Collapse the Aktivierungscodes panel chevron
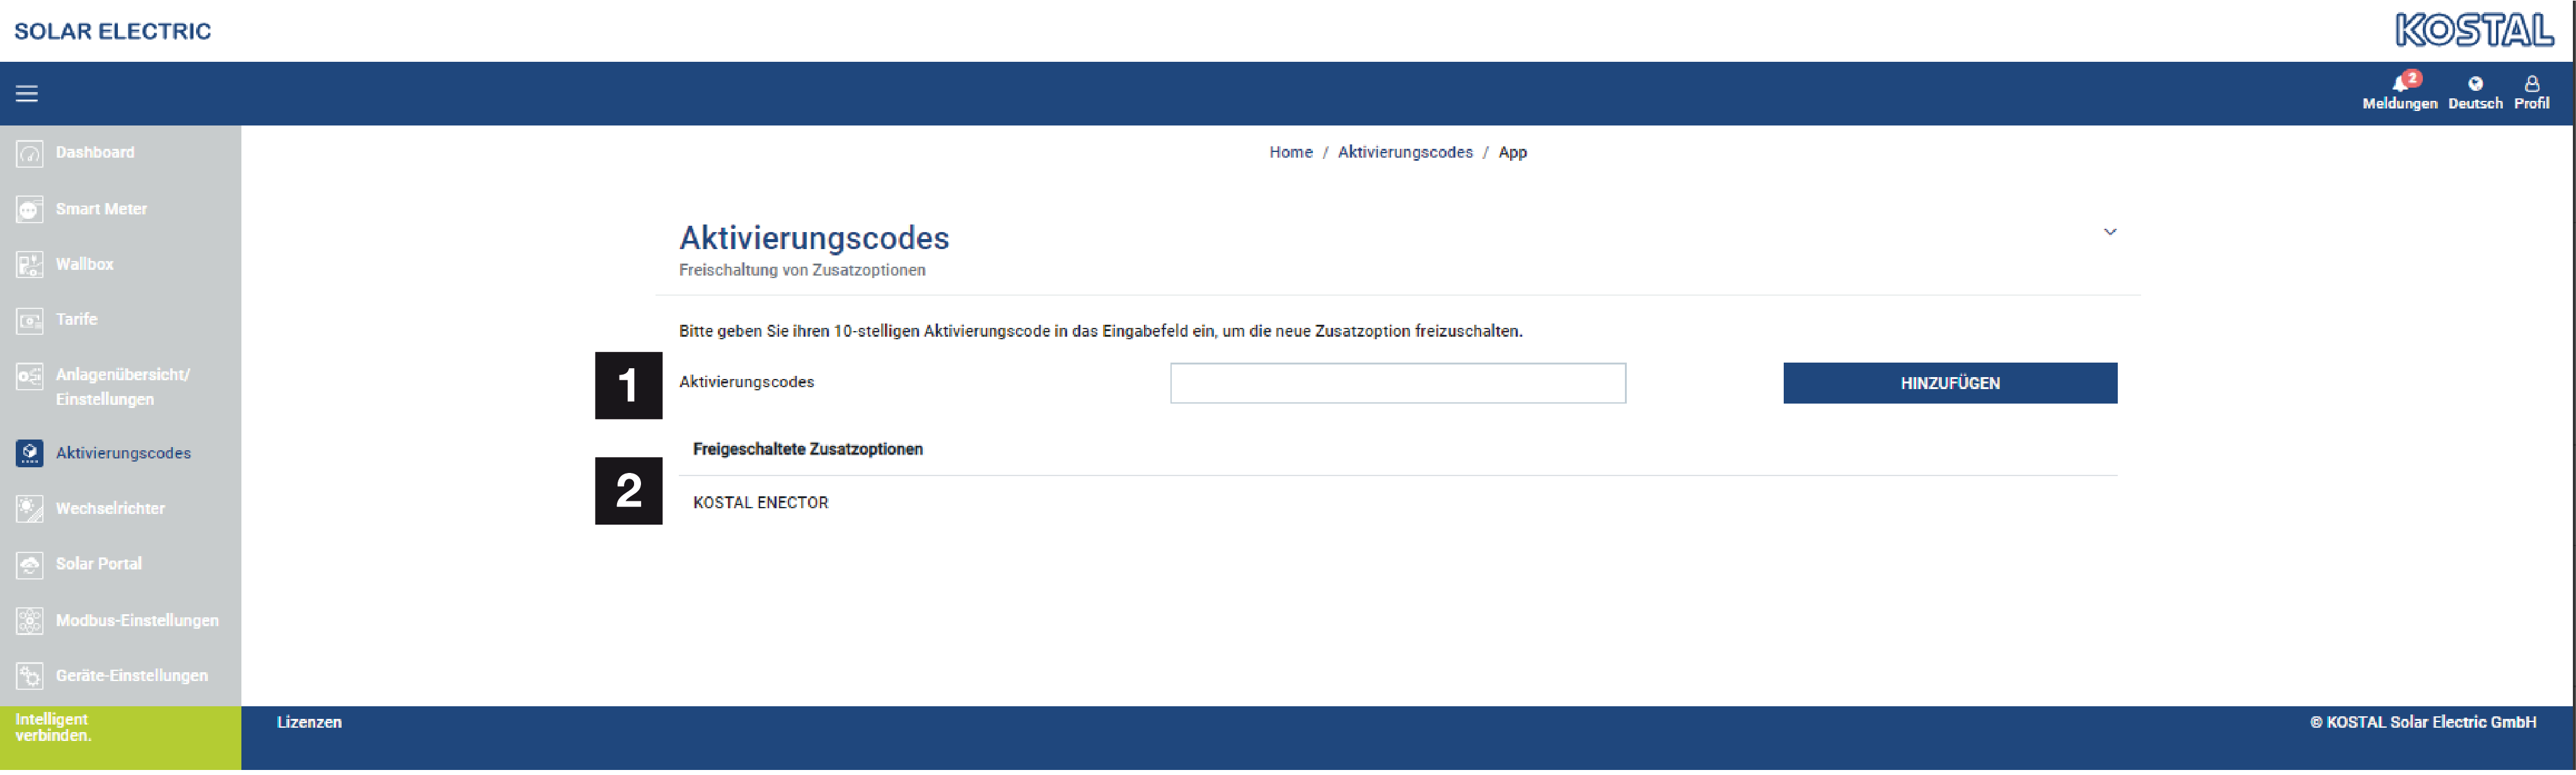 pos(2110,232)
